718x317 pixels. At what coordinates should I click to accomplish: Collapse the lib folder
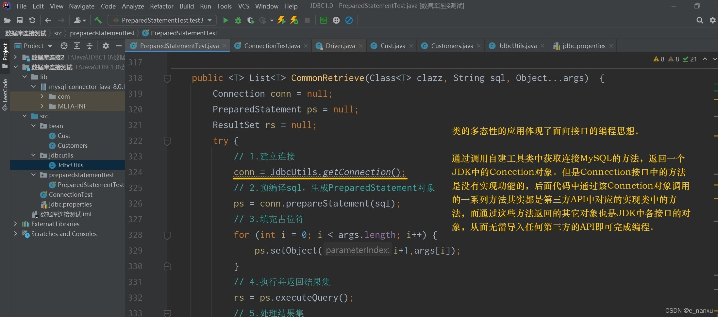pos(25,77)
